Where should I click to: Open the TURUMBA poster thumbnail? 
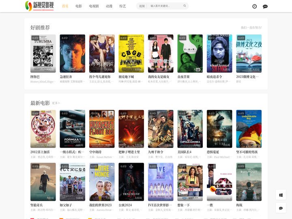pyautogui.click(x=43, y=54)
